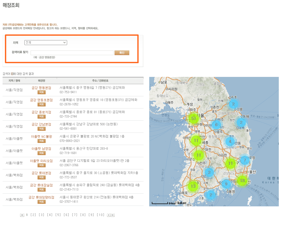Go to results page 3
Screen dimensions: 292x225
[41, 215]
